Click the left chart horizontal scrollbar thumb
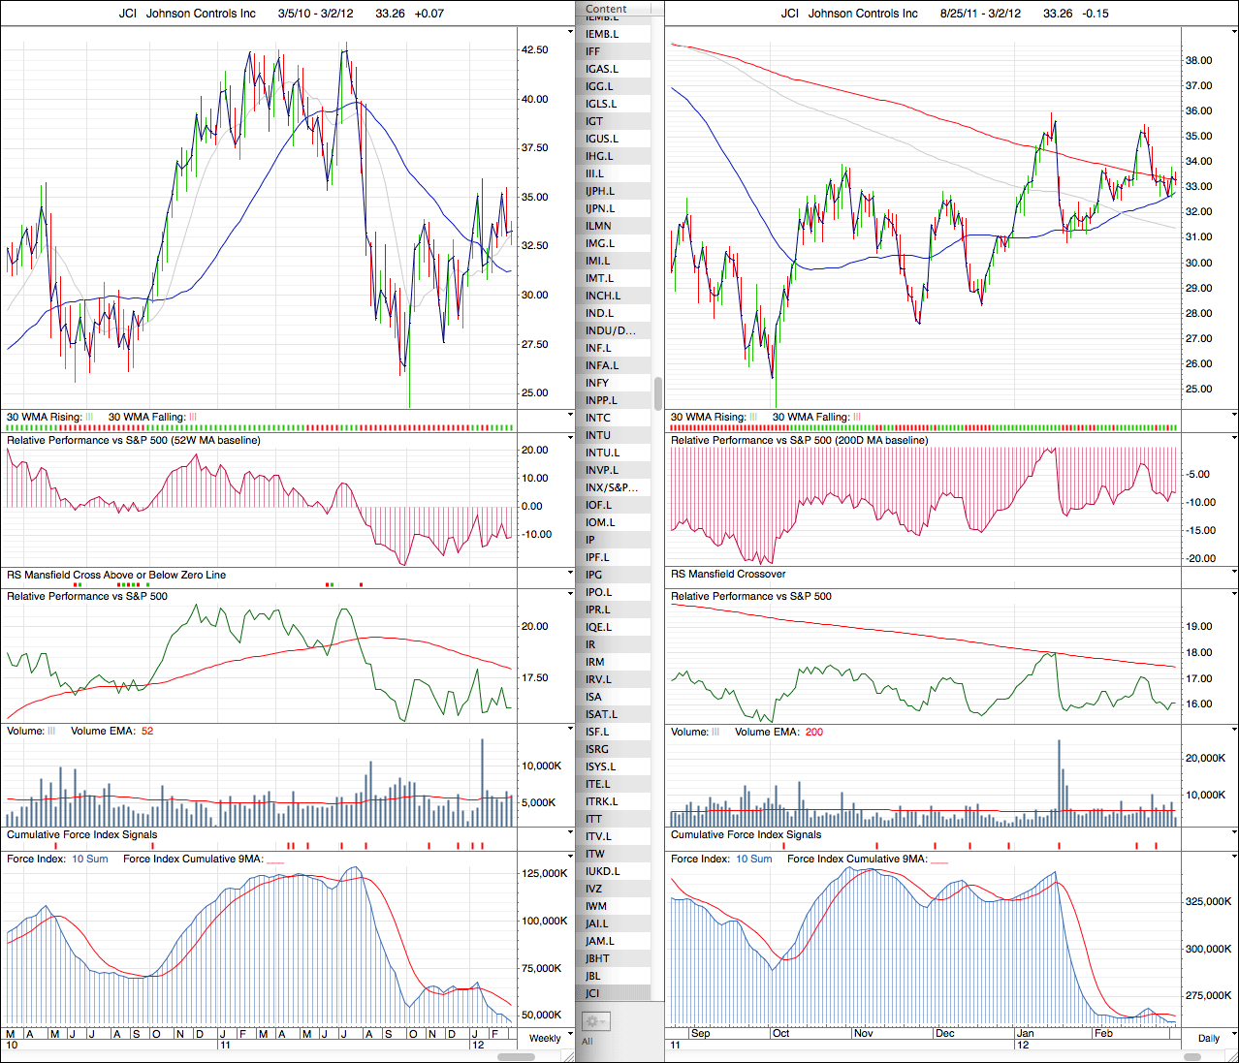This screenshot has height=1063, width=1239. [516, 1056]
